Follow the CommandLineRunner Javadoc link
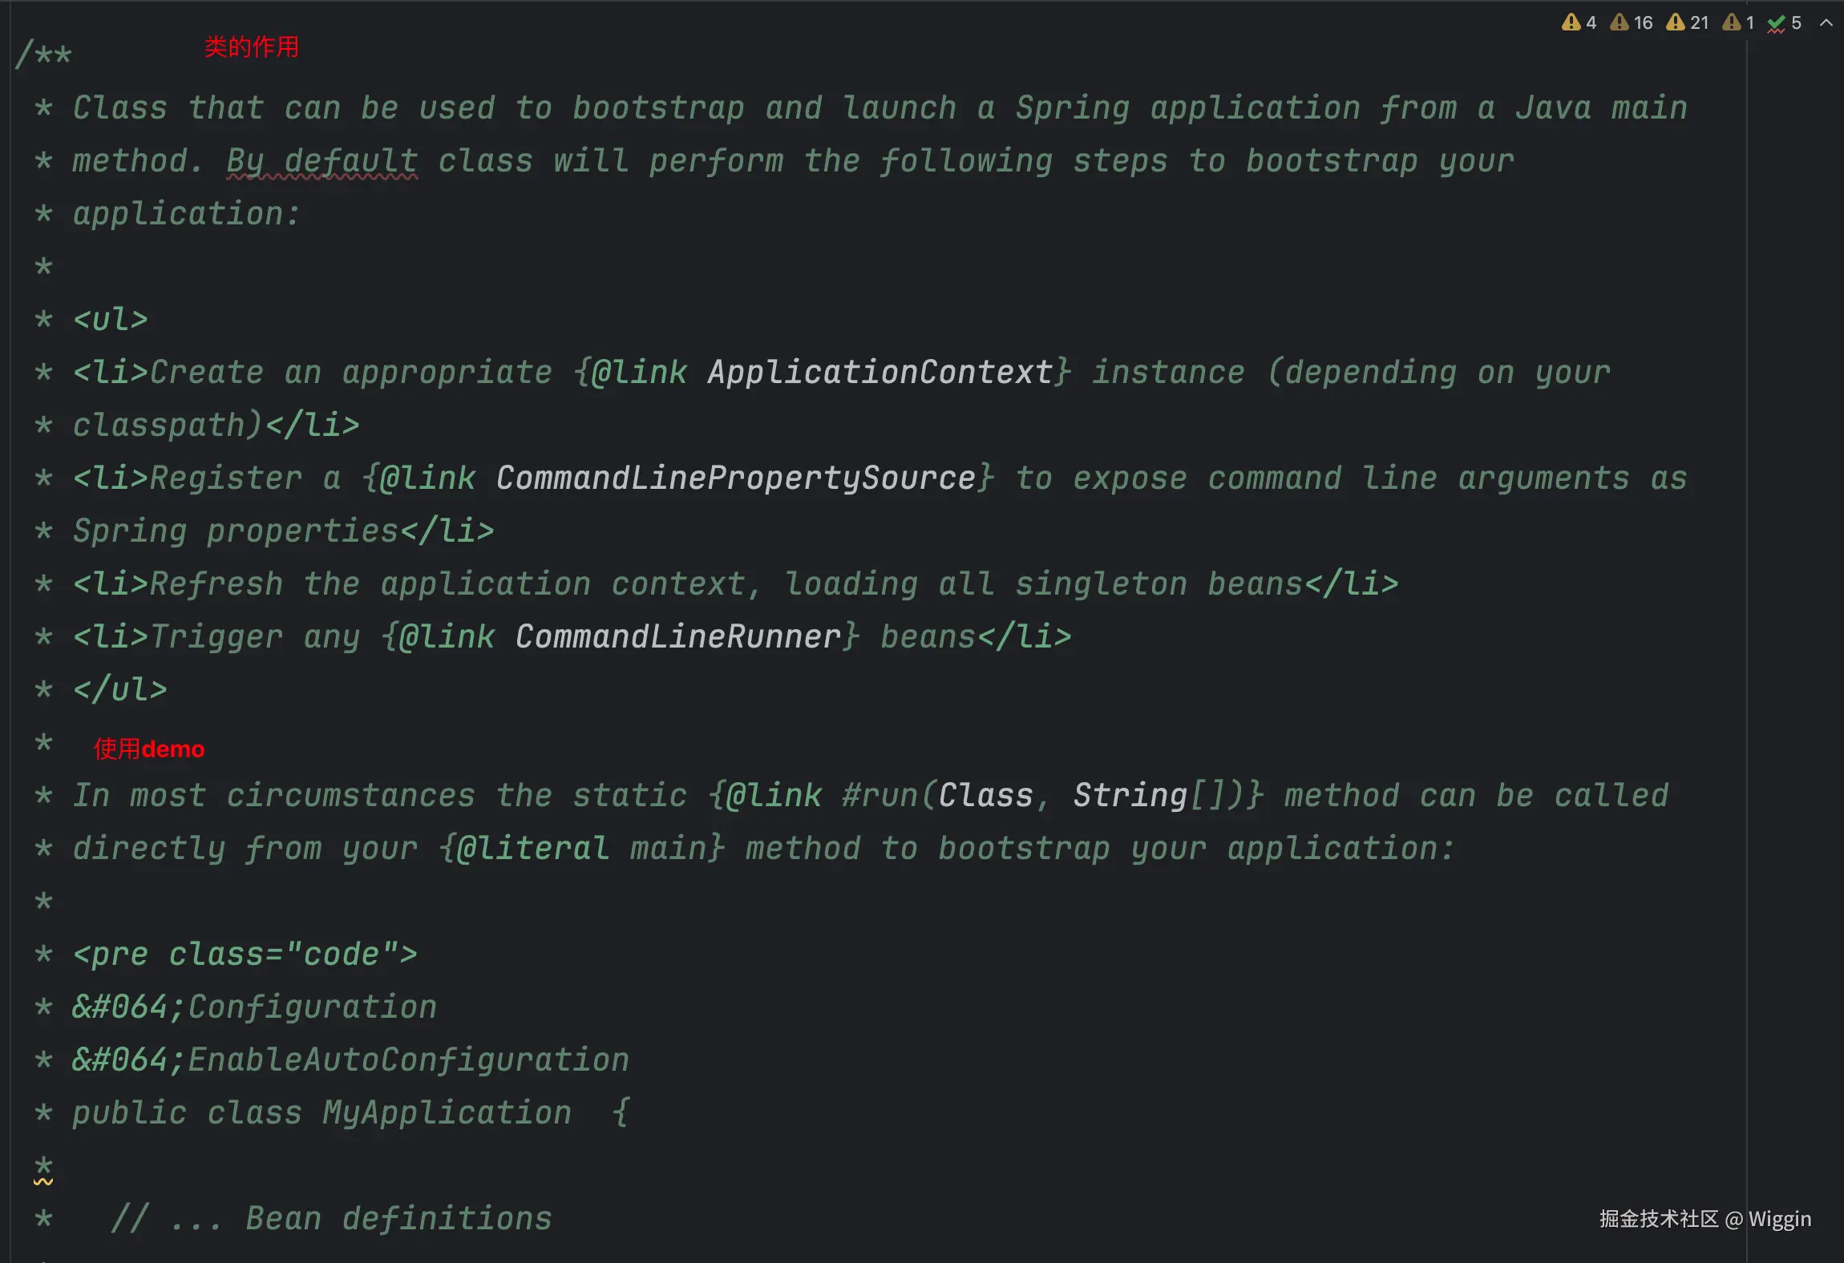 click(x=677, y=636)
